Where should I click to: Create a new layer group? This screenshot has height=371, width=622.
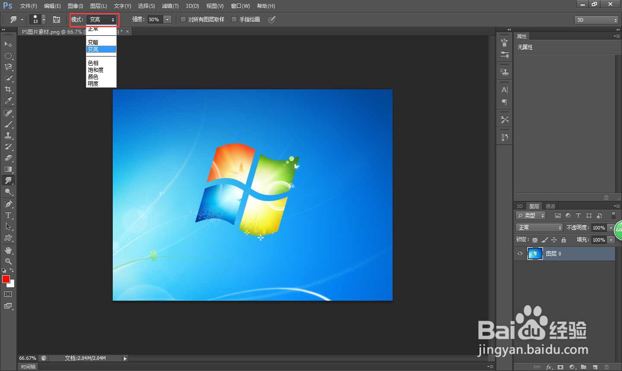pos(584,367)
